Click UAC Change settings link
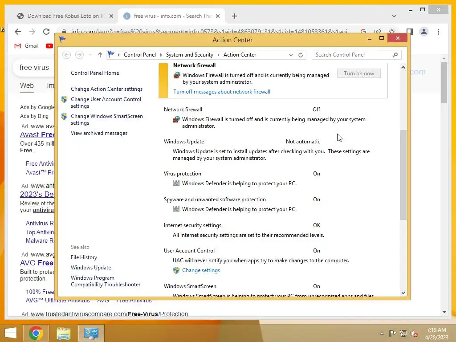Viewport: 456px width, 342px height. click(201, 270)
